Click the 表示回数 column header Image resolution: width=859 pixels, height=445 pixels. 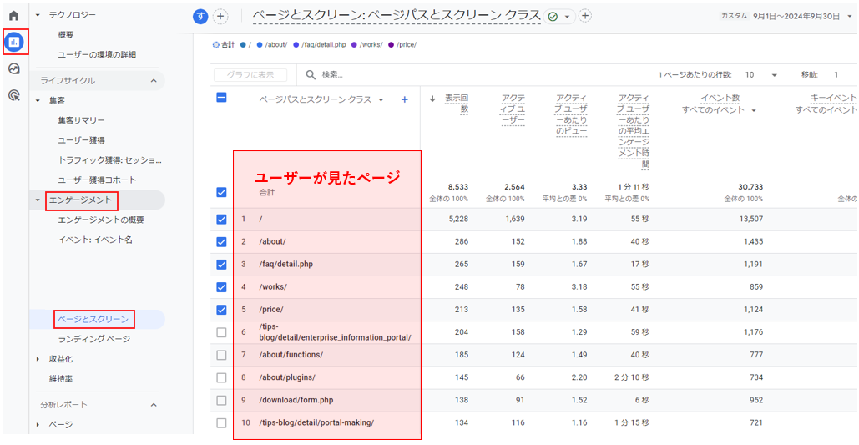(x=457, y=103)
